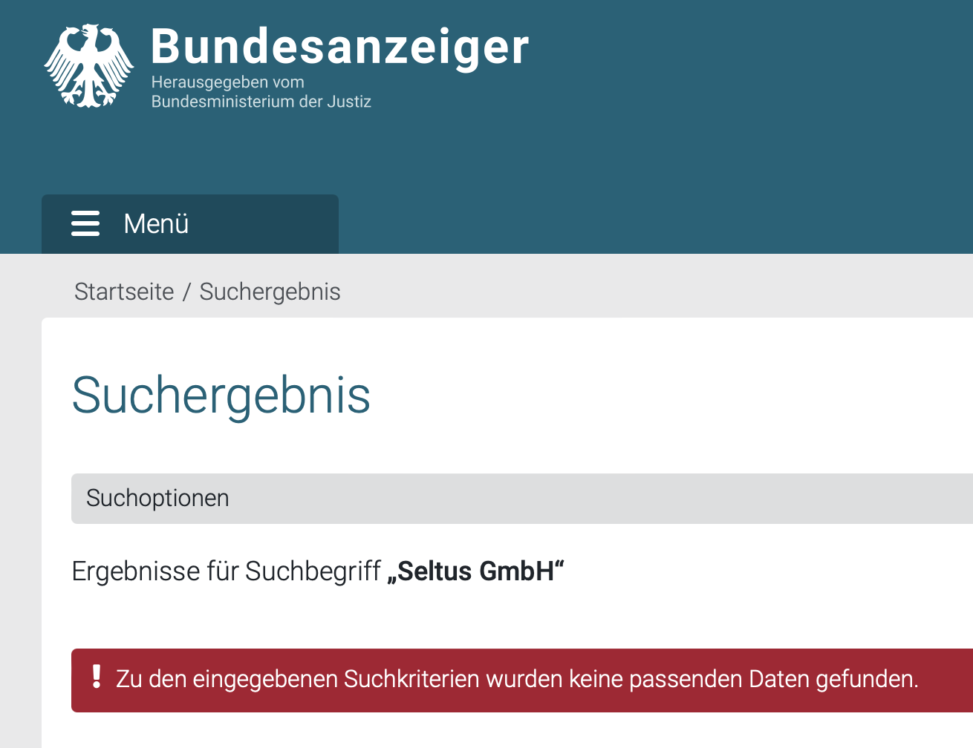The height and width of the screenshot is (748, 973).
Task: Click the Menü label
Action: [x=156, y=223]
